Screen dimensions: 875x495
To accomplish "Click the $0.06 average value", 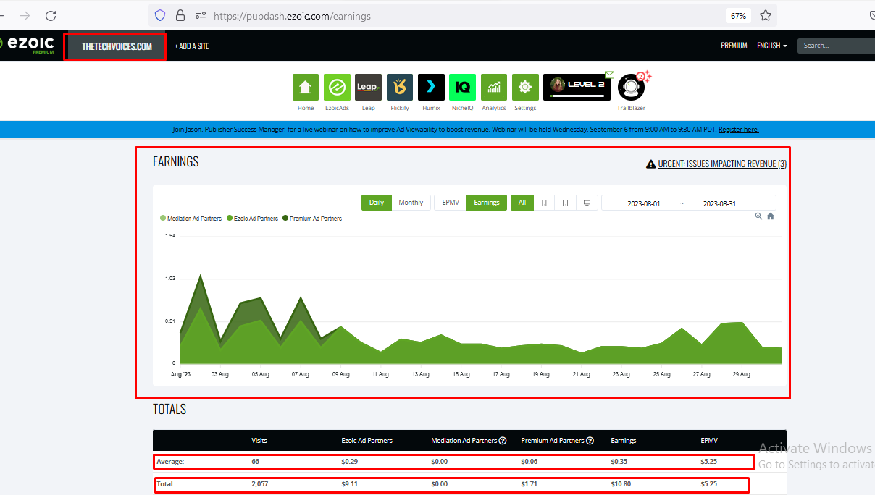I will [x=529, y=461].
